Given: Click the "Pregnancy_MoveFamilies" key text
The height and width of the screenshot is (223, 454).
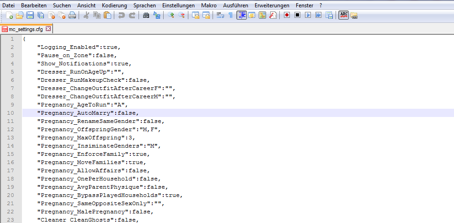Looking at the screenshot, I should 81,162.
